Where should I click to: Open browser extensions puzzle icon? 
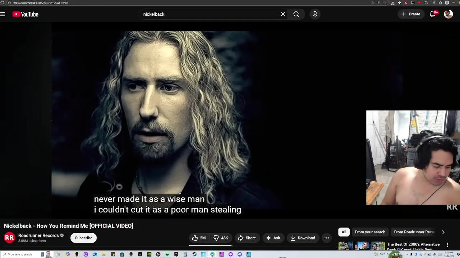point(426,3)
